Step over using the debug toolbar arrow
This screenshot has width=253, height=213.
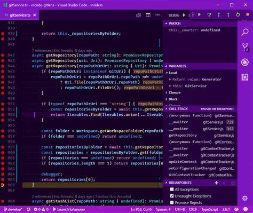click(209, 14)
